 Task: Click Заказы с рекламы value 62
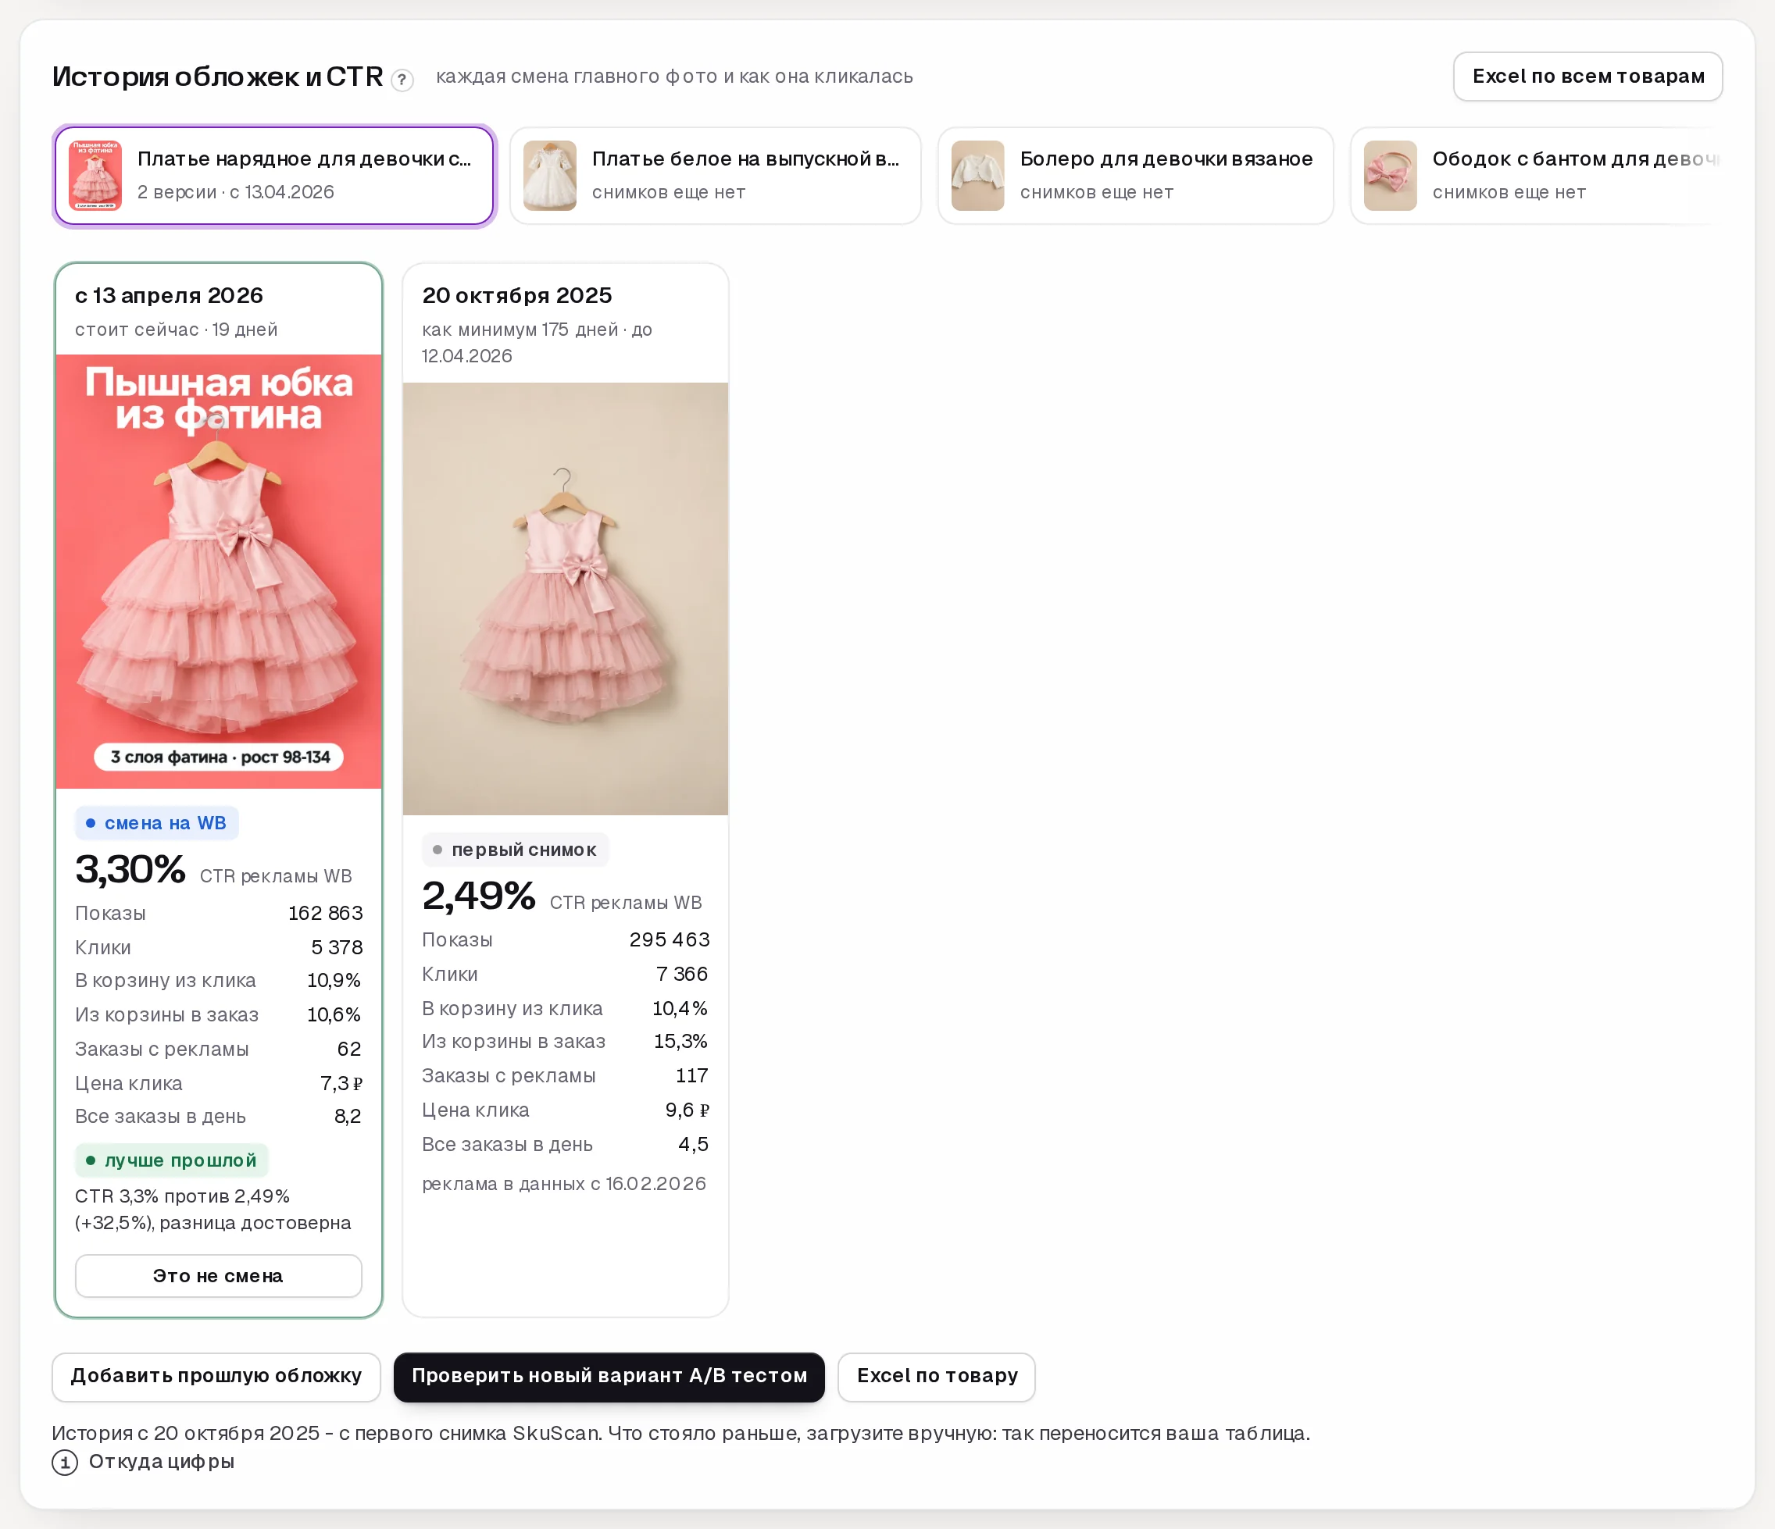(x=349, y=1050)
